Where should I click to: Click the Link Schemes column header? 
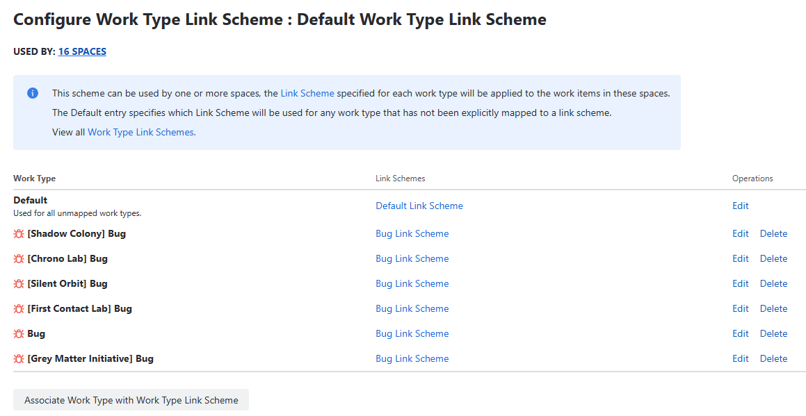(401, 178)
